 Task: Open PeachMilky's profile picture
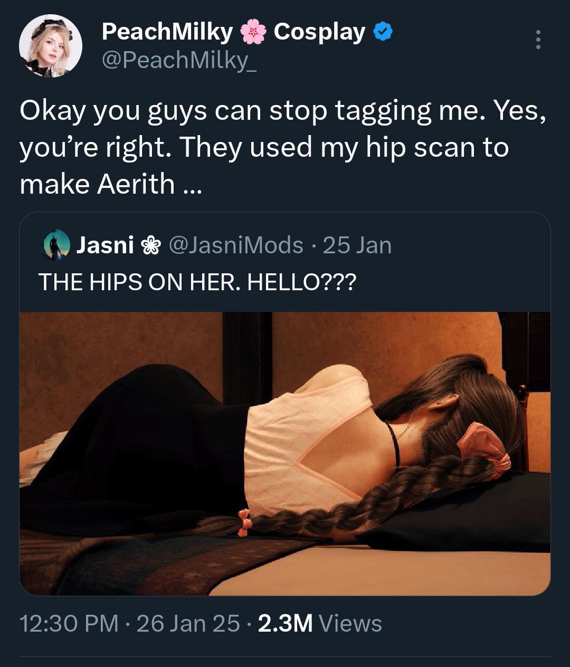51,46
